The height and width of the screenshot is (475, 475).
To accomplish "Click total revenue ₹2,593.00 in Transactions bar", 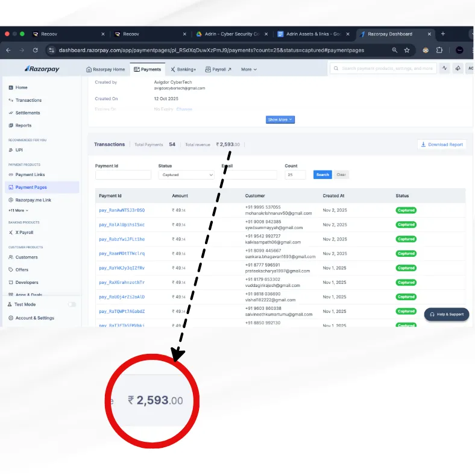I will (228, 145).
